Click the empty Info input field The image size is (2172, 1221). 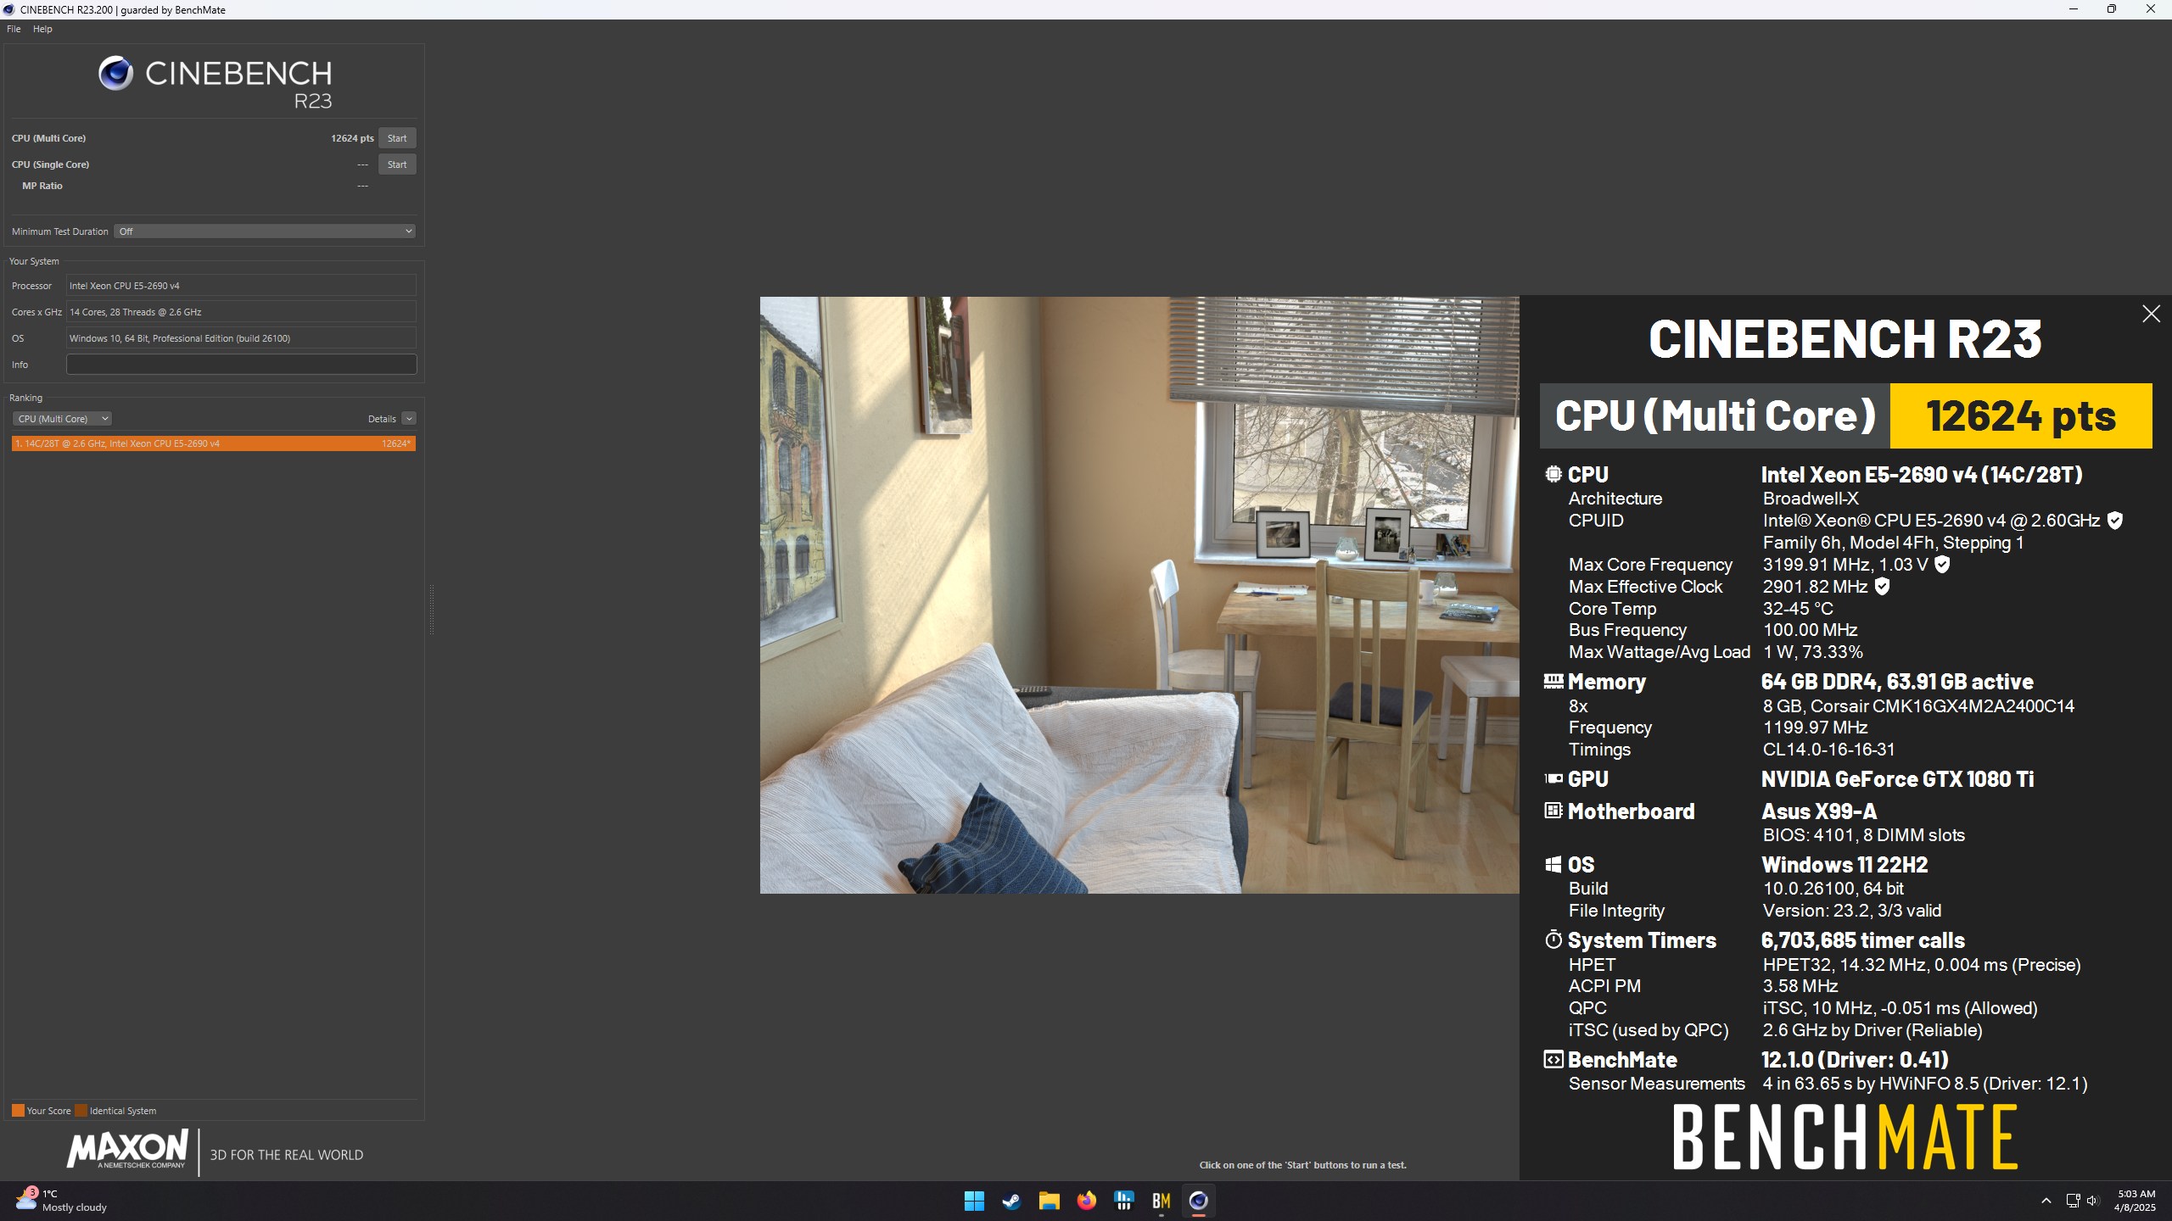(241, 365)
